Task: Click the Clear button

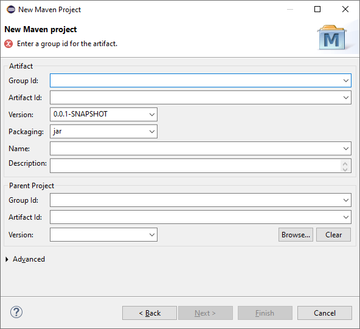Action: coord(333,234)
